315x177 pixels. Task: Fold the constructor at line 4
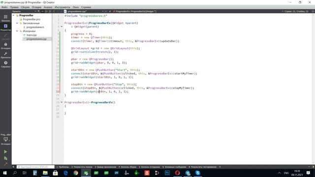(x=62, y=27)
